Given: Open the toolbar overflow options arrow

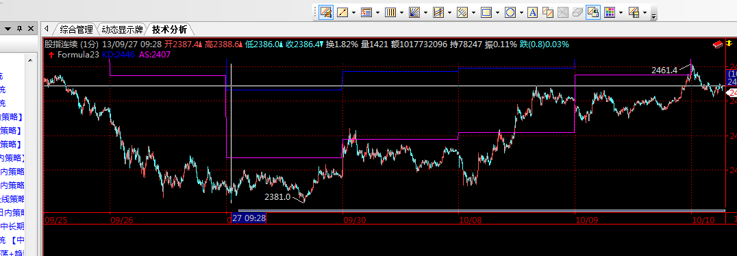Looking at the screenshot, I should pos(654,16).
